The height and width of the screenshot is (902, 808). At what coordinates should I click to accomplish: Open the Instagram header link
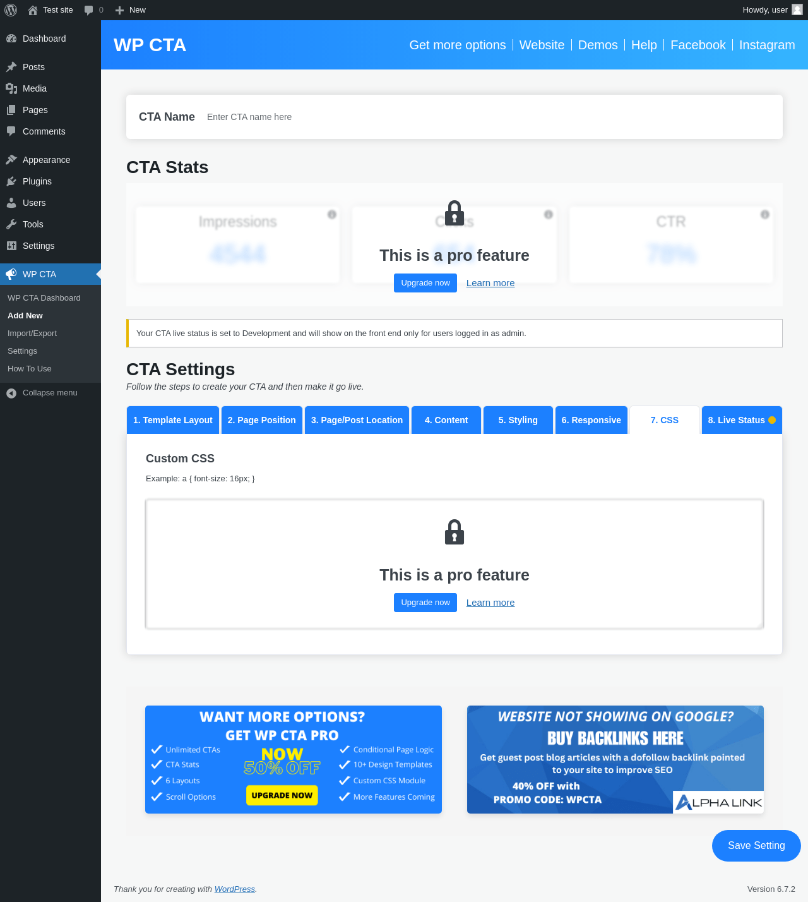click(x=767, y=45)
